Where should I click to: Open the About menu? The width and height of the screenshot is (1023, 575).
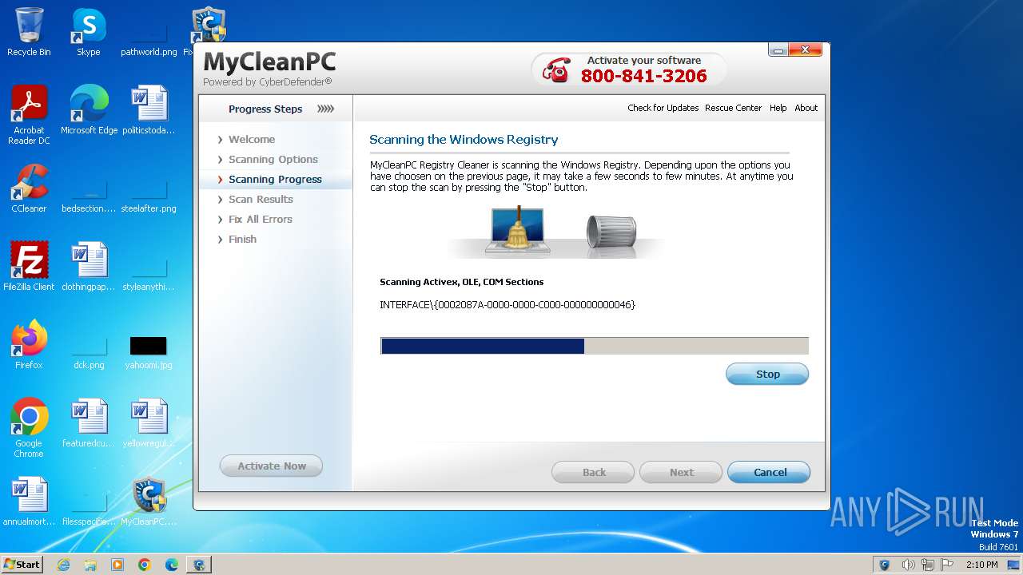pyautogui.click(x=806, y=108)
